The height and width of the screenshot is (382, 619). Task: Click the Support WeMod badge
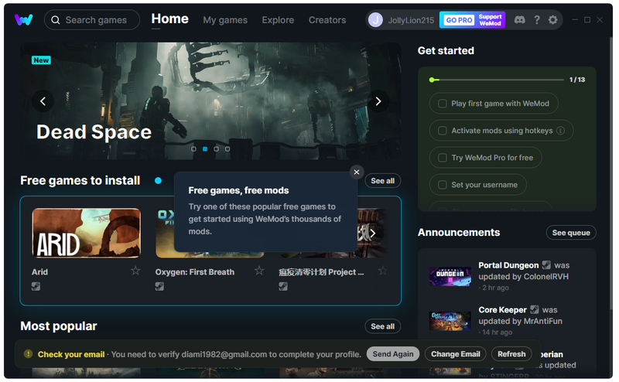point(490,20)
